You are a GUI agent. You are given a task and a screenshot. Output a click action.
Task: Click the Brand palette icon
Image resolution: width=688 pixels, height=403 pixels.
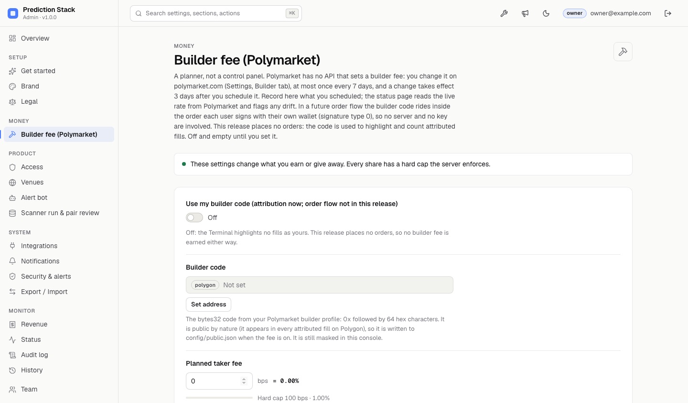tap(12, 87)
